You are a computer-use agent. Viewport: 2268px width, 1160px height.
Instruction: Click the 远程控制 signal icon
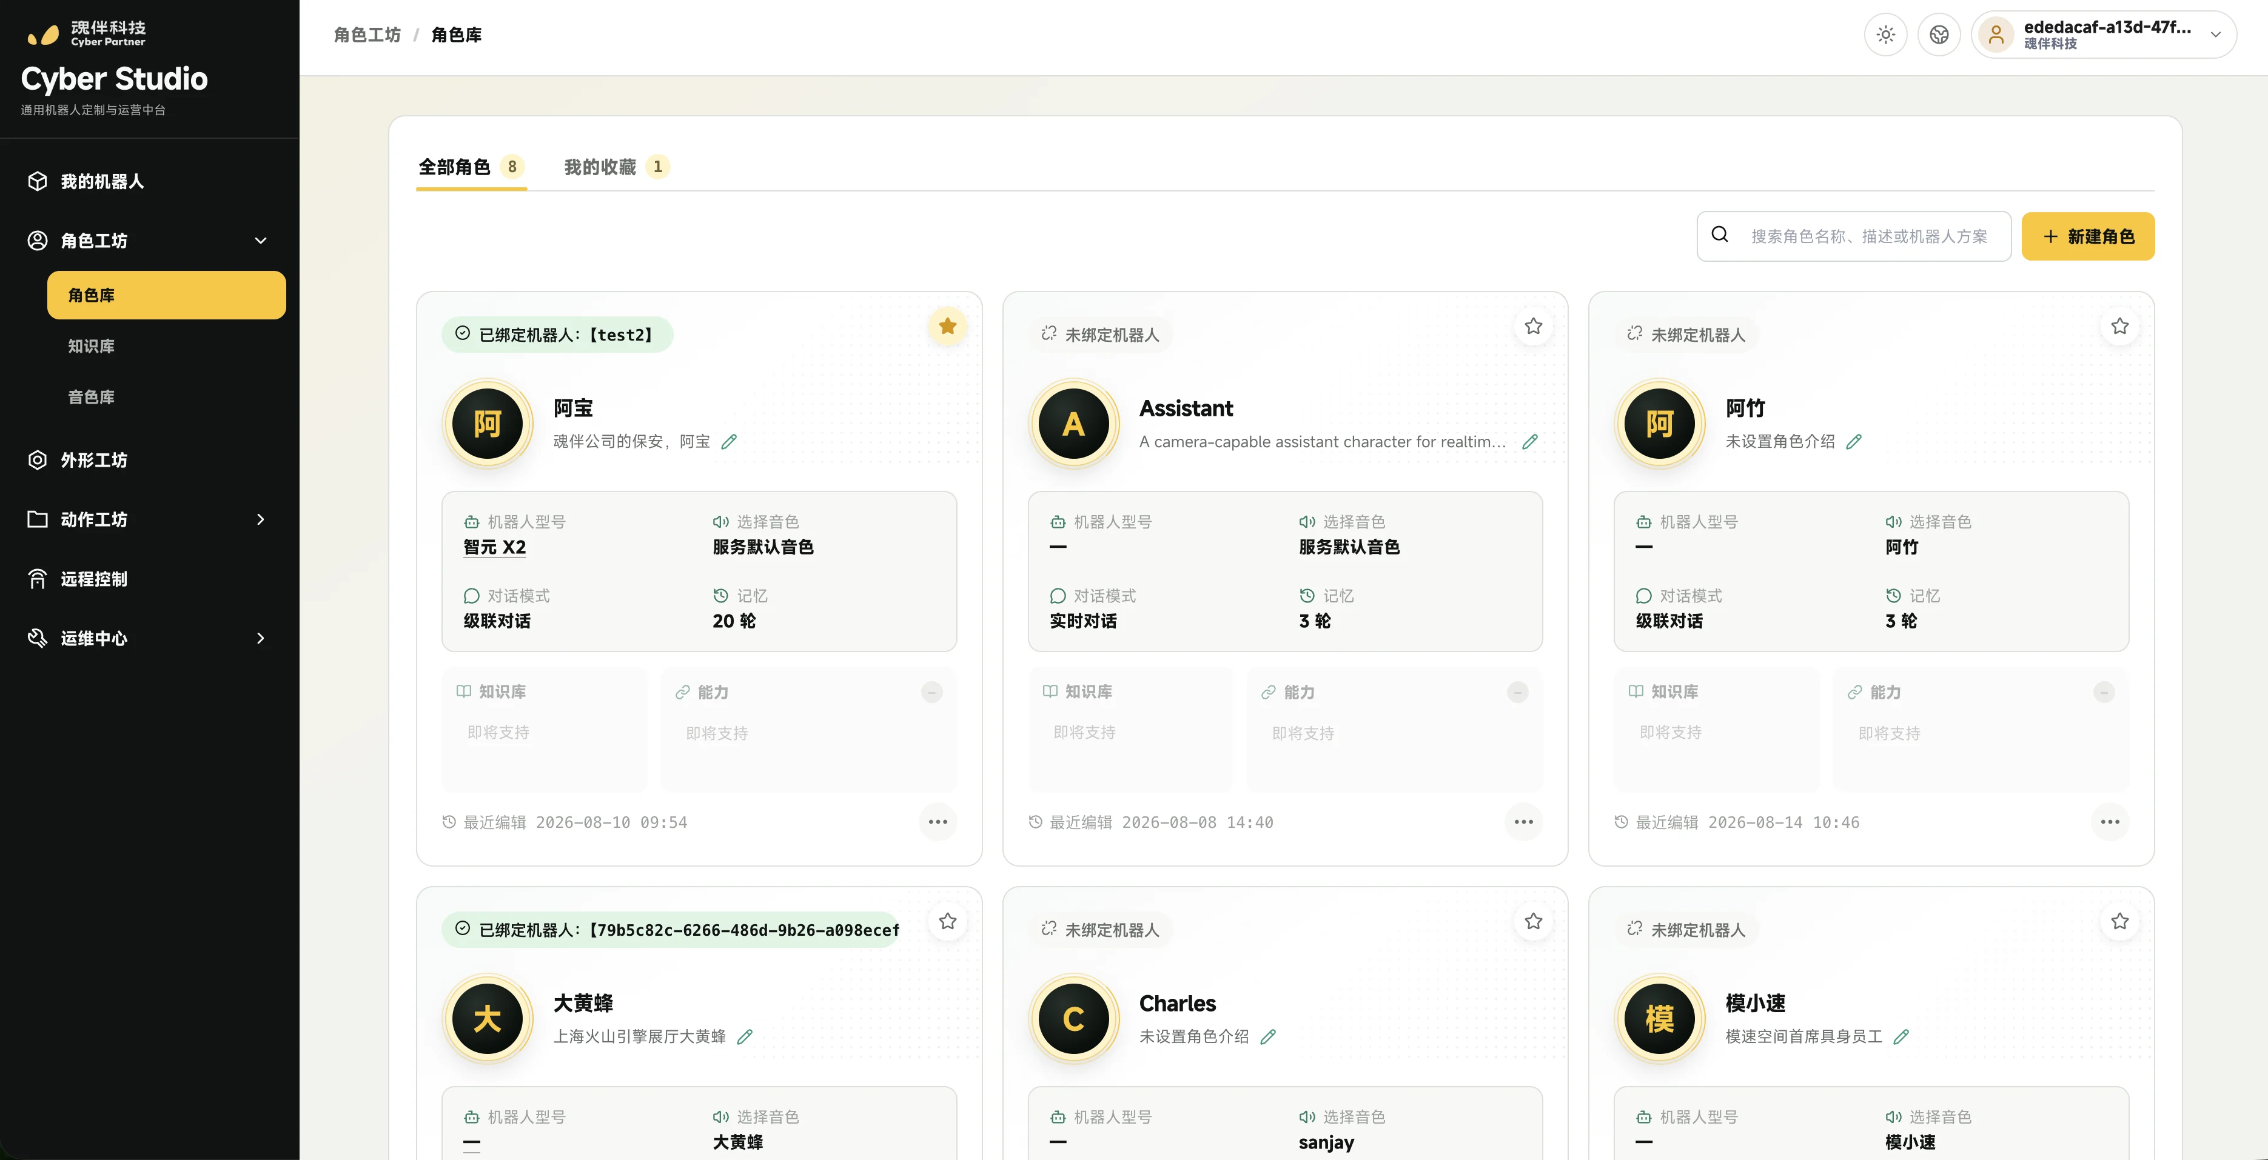point(37,579)
